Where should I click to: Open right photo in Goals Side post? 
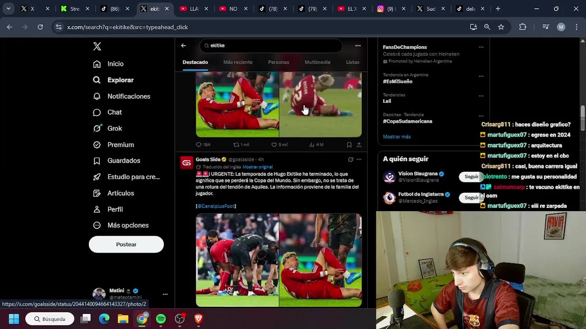click(320, 260)
